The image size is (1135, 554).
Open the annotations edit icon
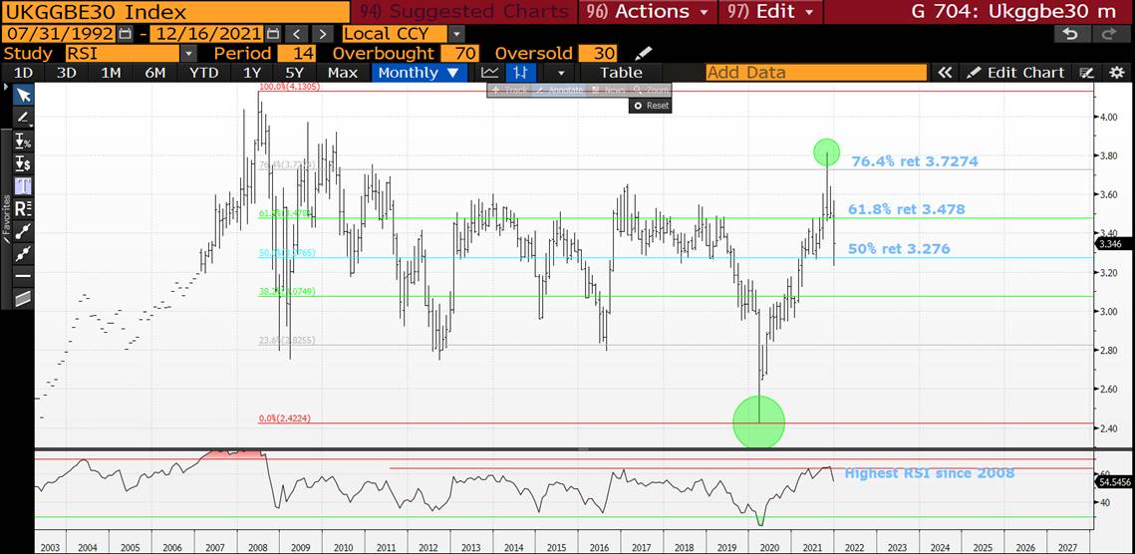pyautogui.click(x=1086, y=73)
